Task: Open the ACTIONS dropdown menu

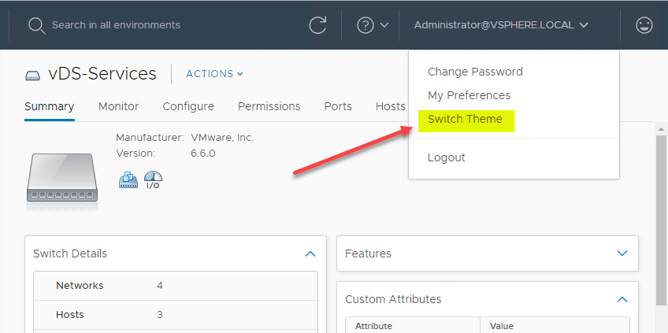Action: (x=214, y=74)
